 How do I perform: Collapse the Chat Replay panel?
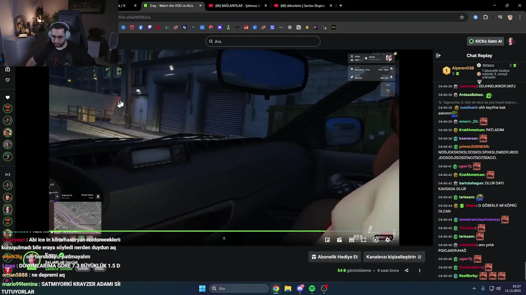click(x=438, y=55)
